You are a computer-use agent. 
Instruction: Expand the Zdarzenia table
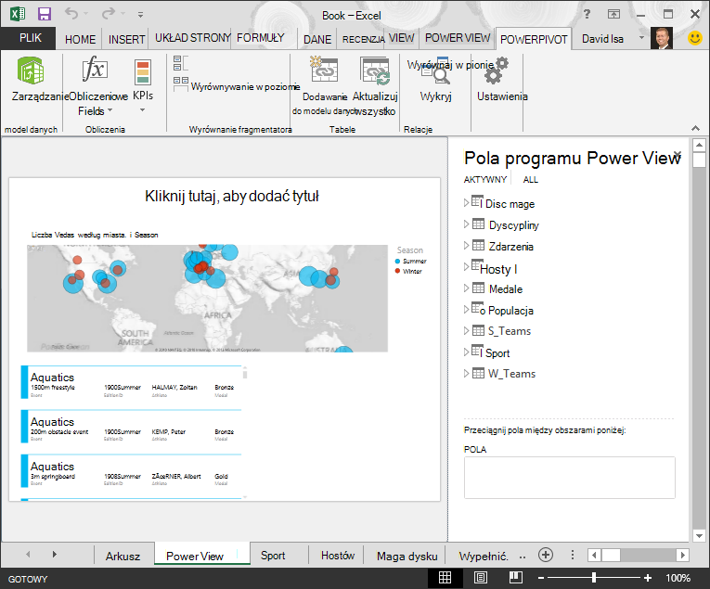click(467, 245)
